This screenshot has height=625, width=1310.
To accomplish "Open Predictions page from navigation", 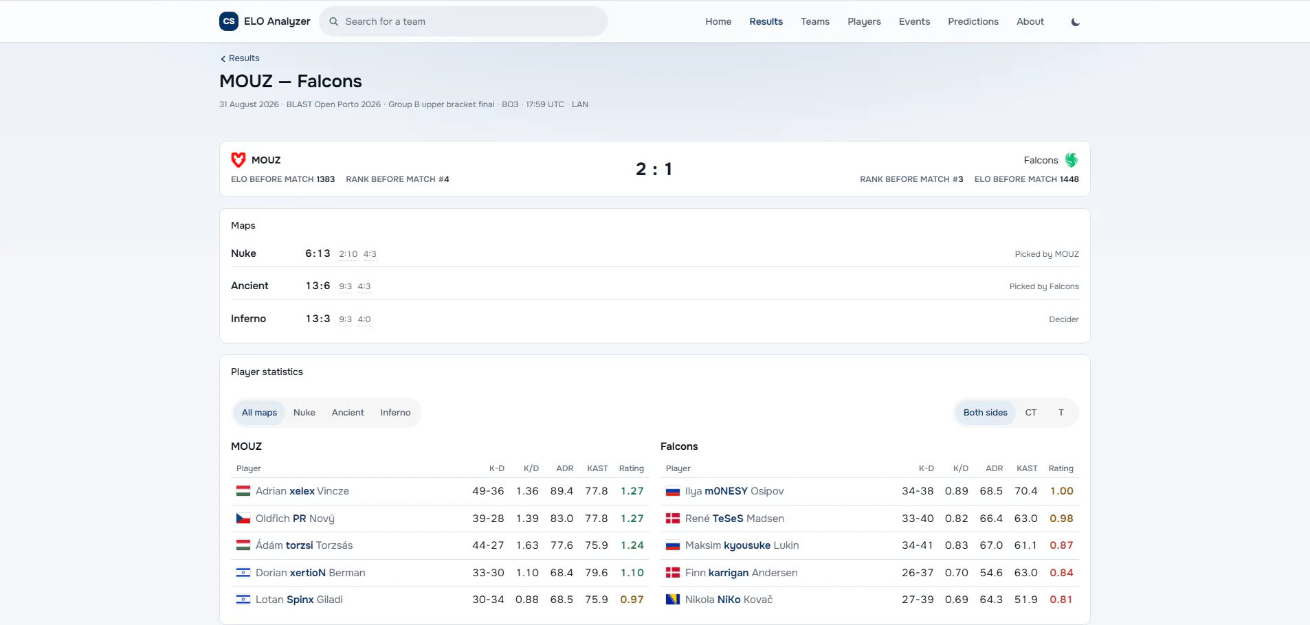I will point(973,21).
